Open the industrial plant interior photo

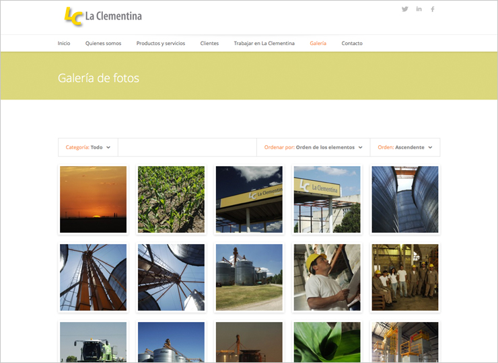pyautogui.click(x=405, y=342)
